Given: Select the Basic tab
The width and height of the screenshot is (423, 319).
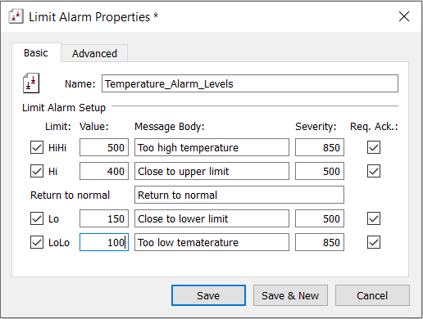Looking at the screenshot, I should [x=36, y=52].
